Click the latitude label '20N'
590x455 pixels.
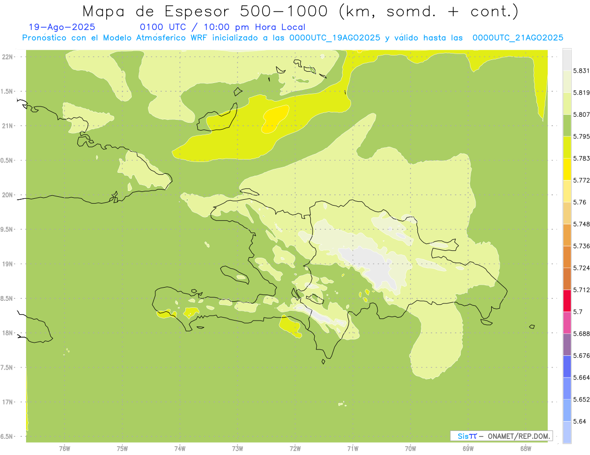point(7,195)
